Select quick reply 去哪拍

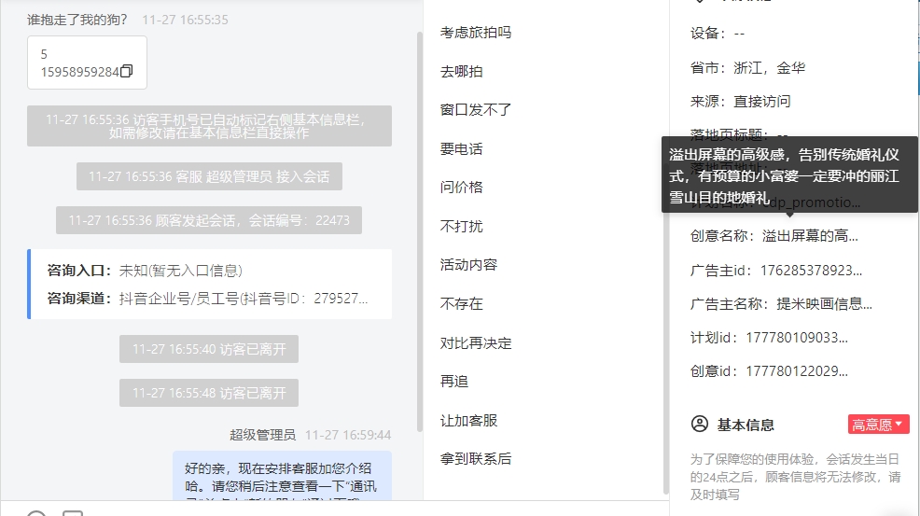(461, 72)
